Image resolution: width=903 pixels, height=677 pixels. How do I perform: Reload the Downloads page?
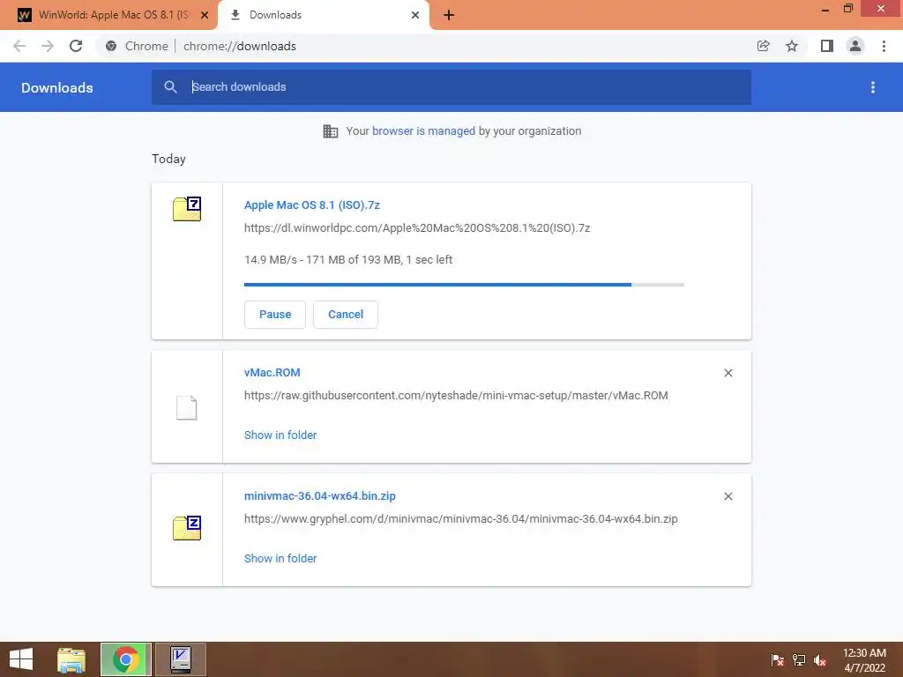click(76, 46)
